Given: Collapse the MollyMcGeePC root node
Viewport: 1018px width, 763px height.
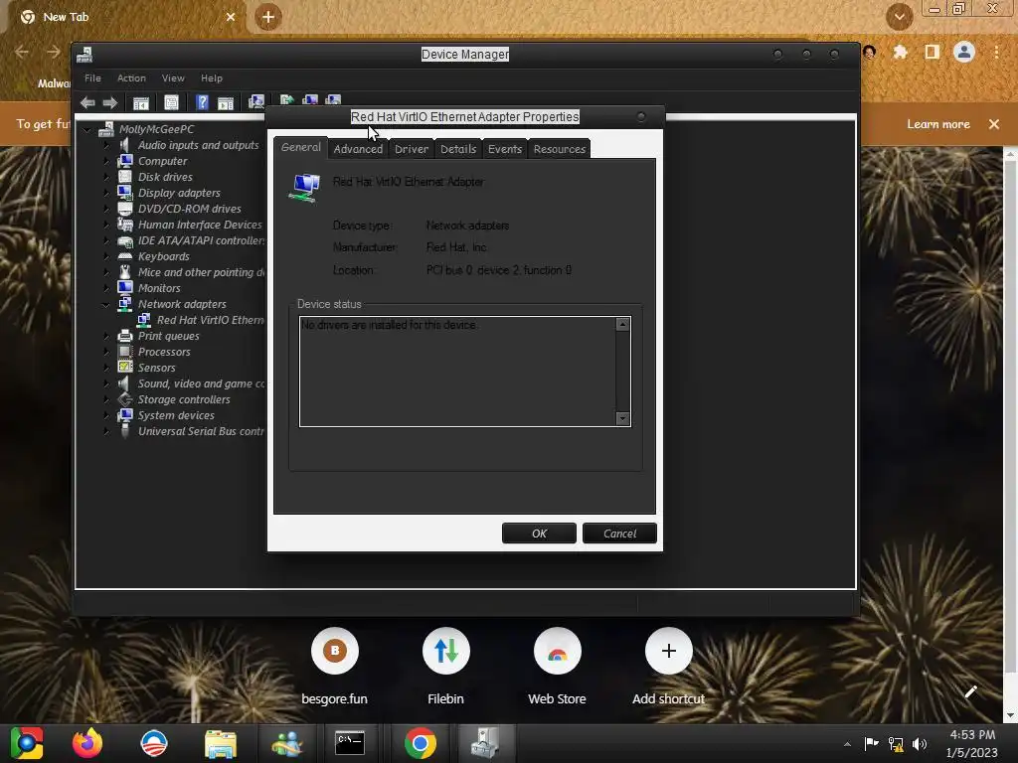Looking at the screenshot, I should (x=87, y=130).
